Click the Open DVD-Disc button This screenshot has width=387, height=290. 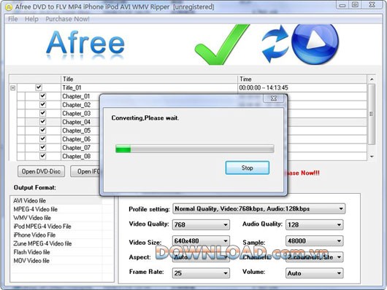coord(41,171)
